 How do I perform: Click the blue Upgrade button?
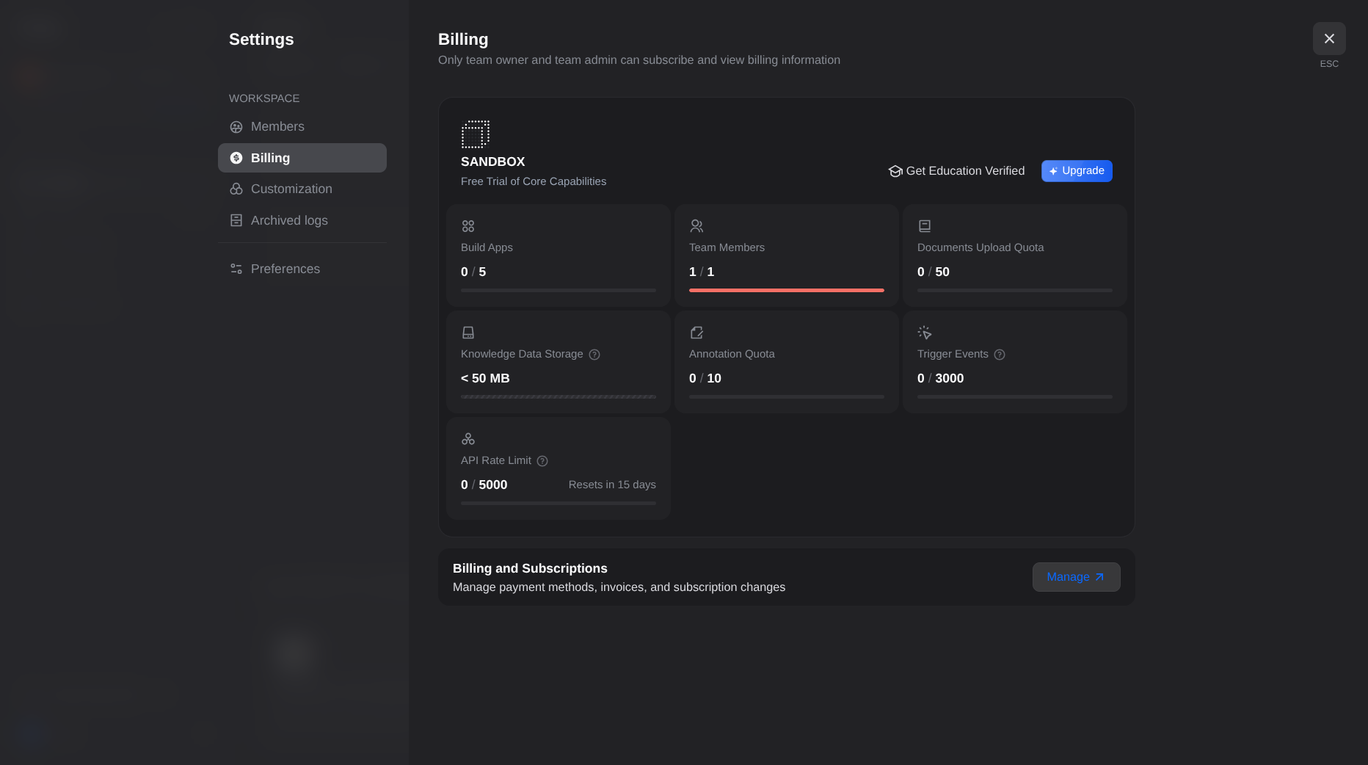[x=1077, y=171]
